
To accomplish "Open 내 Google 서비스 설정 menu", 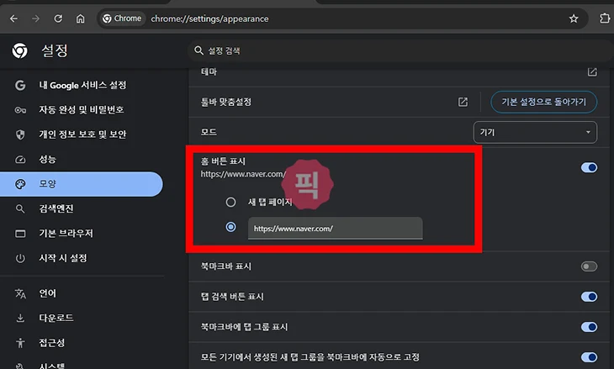I will point(82,85).
